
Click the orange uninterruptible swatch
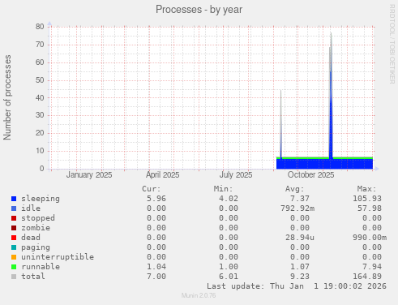point(14,257)
